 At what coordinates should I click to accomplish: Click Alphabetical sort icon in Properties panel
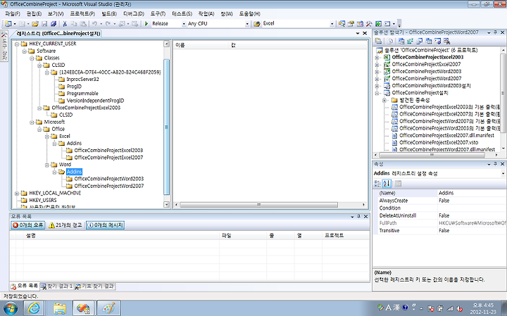[387, 184]
